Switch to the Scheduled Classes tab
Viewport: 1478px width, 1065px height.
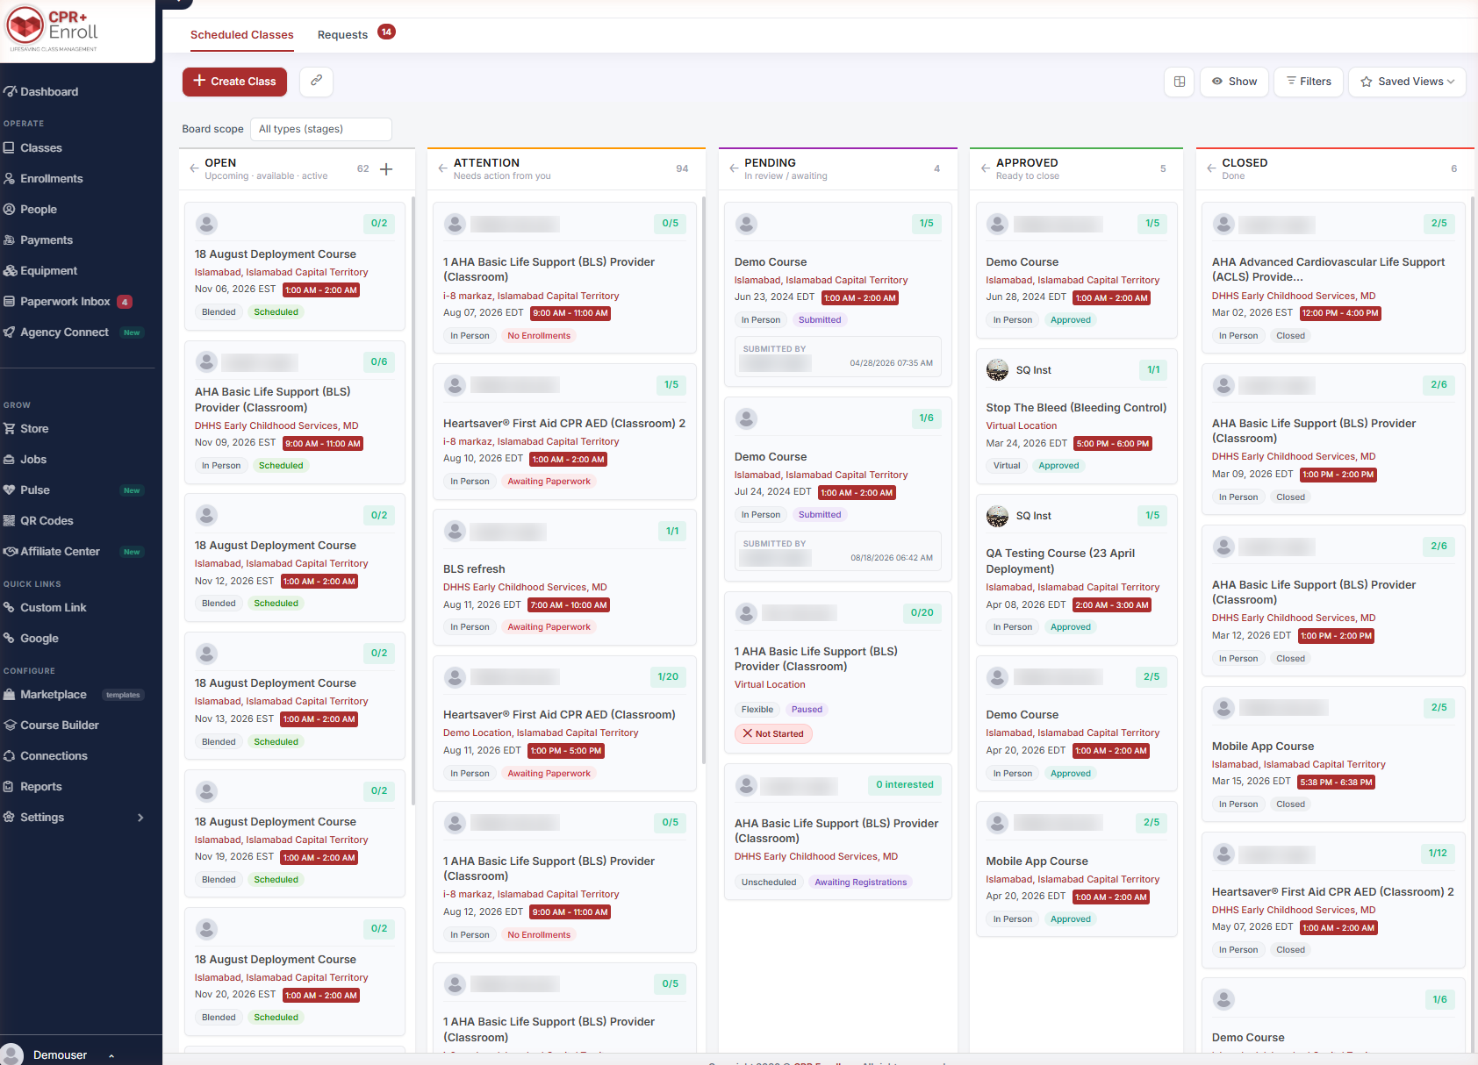[x=242, y=35]
